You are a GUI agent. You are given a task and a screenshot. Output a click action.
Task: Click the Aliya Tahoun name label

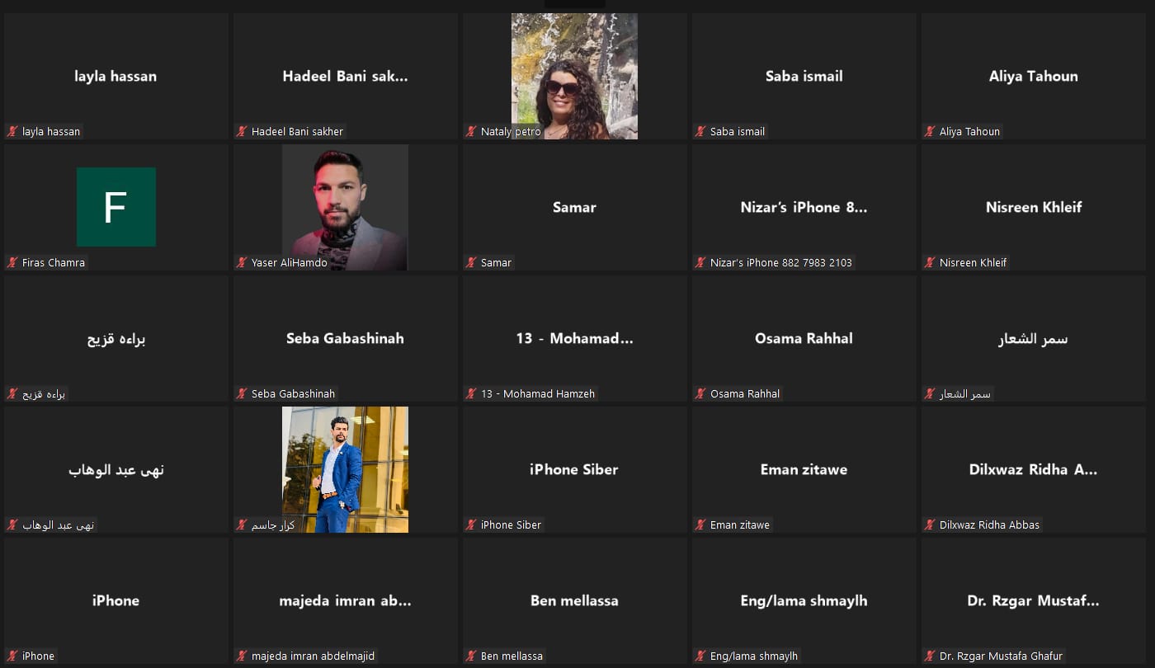coord(969,131)
